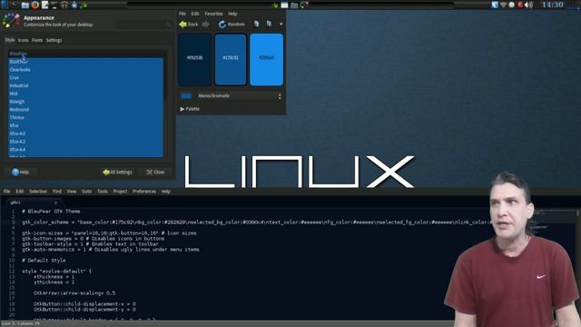Open the Help menu in color tool
Image resolution: width=581 pixels, height=327 pixels.
232,14
